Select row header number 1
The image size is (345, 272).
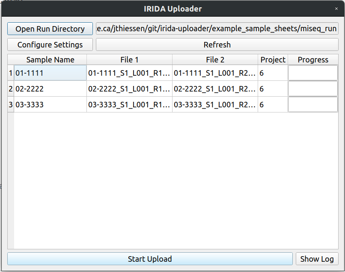tap(11, 73)
